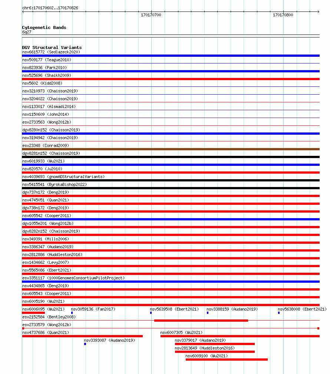This screenshot has width=330, height=374.
Task: Click nsv3204022 (Chaisson2019) label
Action: pyautogui.click(x=50, y=99)
